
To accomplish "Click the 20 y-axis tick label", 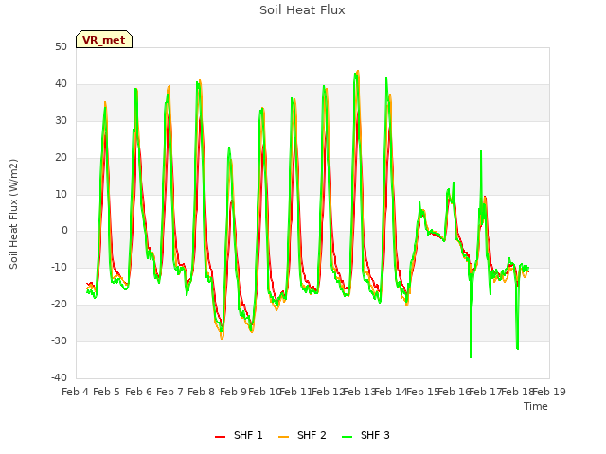I will 61,158.
